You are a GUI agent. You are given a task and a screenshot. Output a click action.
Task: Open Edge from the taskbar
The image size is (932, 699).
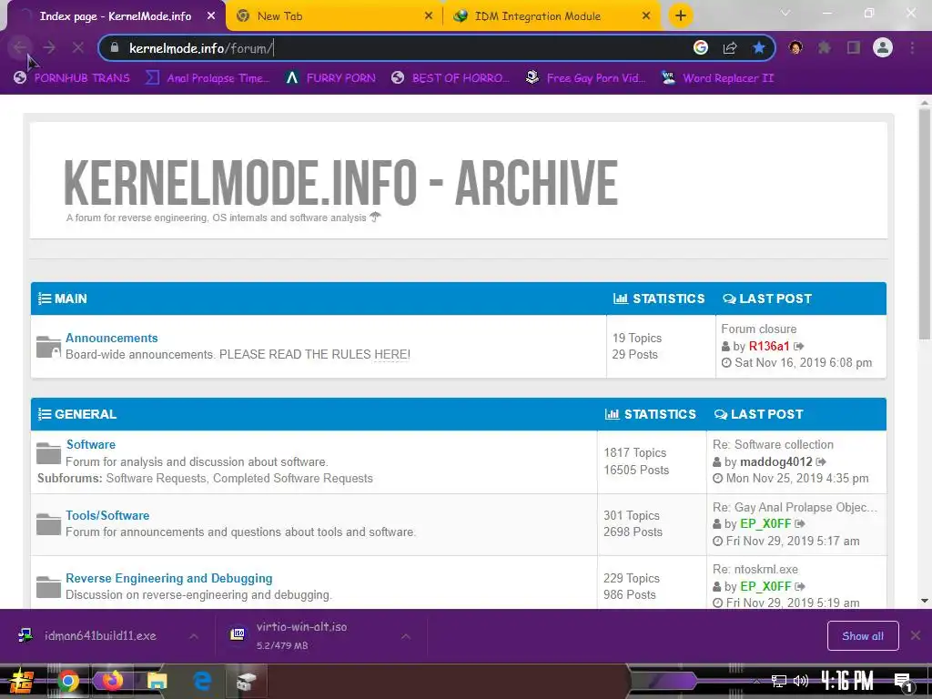pos(202,681)
